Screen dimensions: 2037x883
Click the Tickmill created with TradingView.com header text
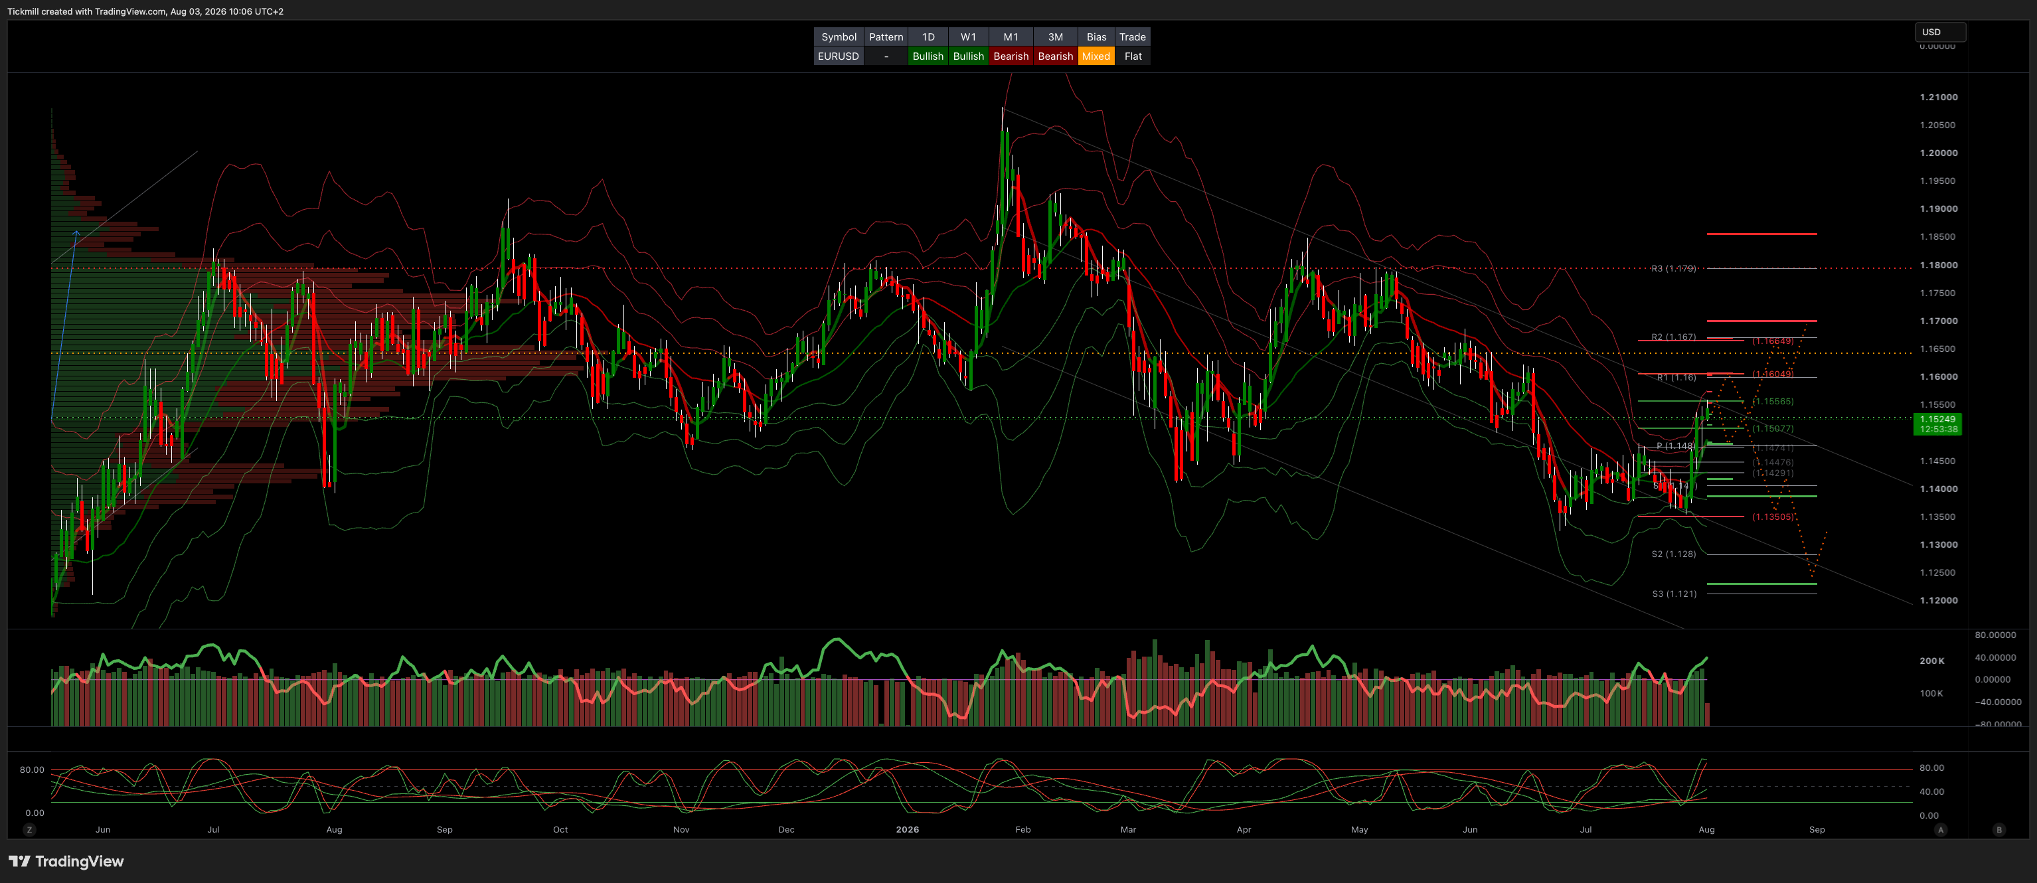click(x=145, y=11)
